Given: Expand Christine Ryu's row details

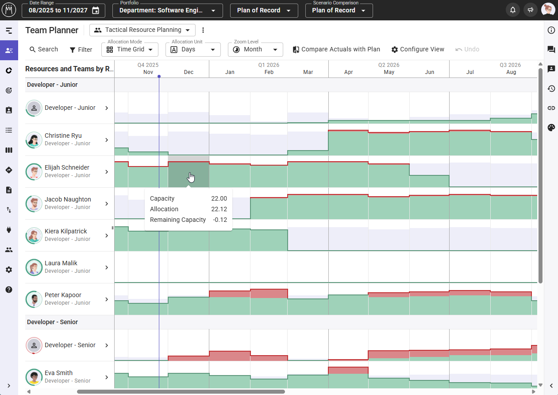Looking at the screenshot, I should point(106,140).
